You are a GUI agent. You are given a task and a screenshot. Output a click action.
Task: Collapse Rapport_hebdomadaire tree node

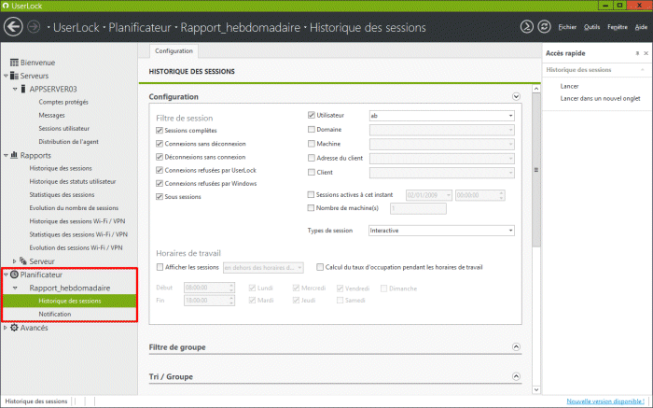tap(15, 288)
